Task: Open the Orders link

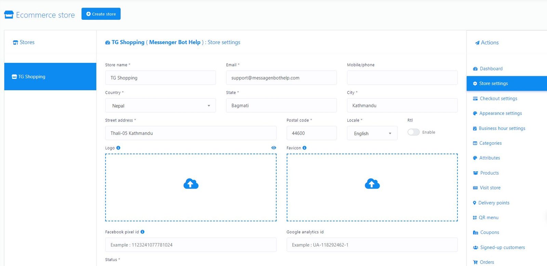Action: 487,262
